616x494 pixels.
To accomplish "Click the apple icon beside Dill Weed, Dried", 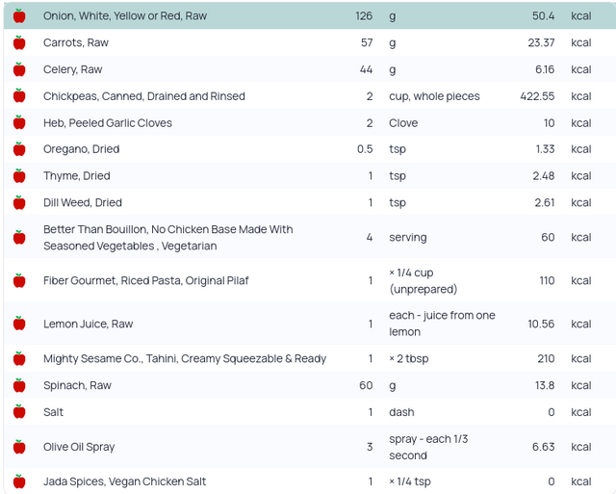I will pyautogui.click(x=19, y=203).
